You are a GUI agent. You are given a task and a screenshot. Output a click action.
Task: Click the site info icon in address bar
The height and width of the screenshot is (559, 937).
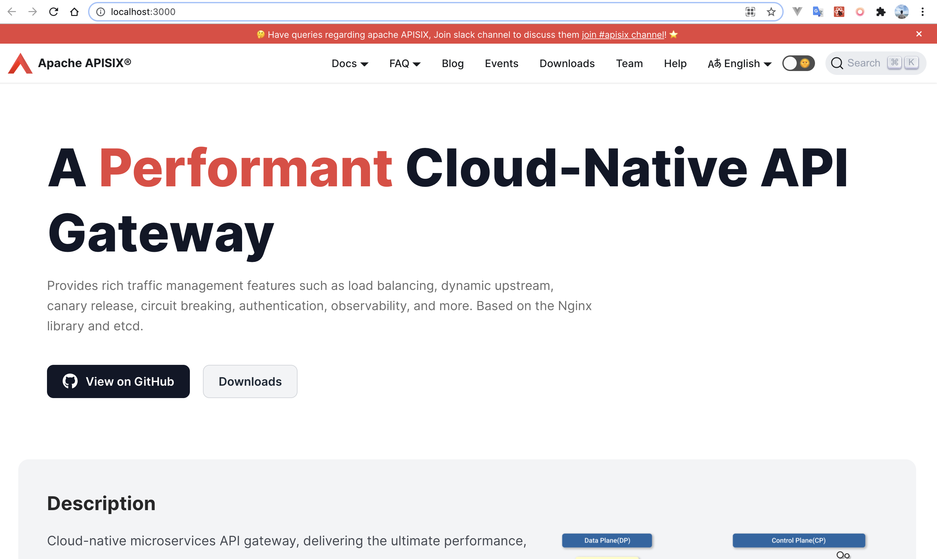[x=100, y=12]
